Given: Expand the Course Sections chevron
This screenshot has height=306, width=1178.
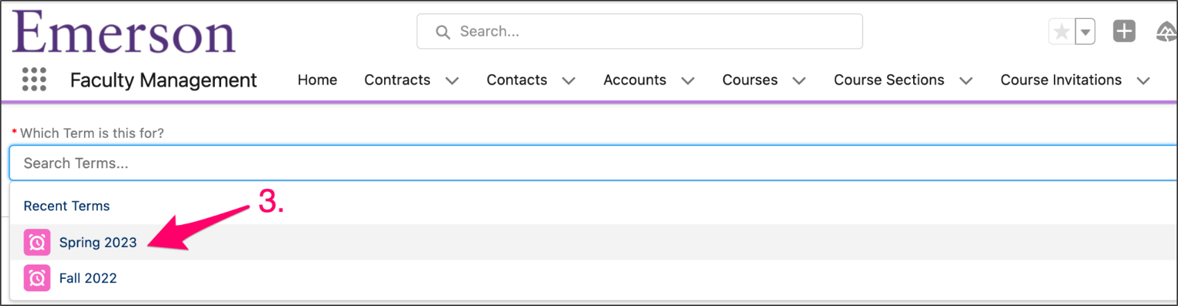Looking at the screenshot, I should point(966,81).
